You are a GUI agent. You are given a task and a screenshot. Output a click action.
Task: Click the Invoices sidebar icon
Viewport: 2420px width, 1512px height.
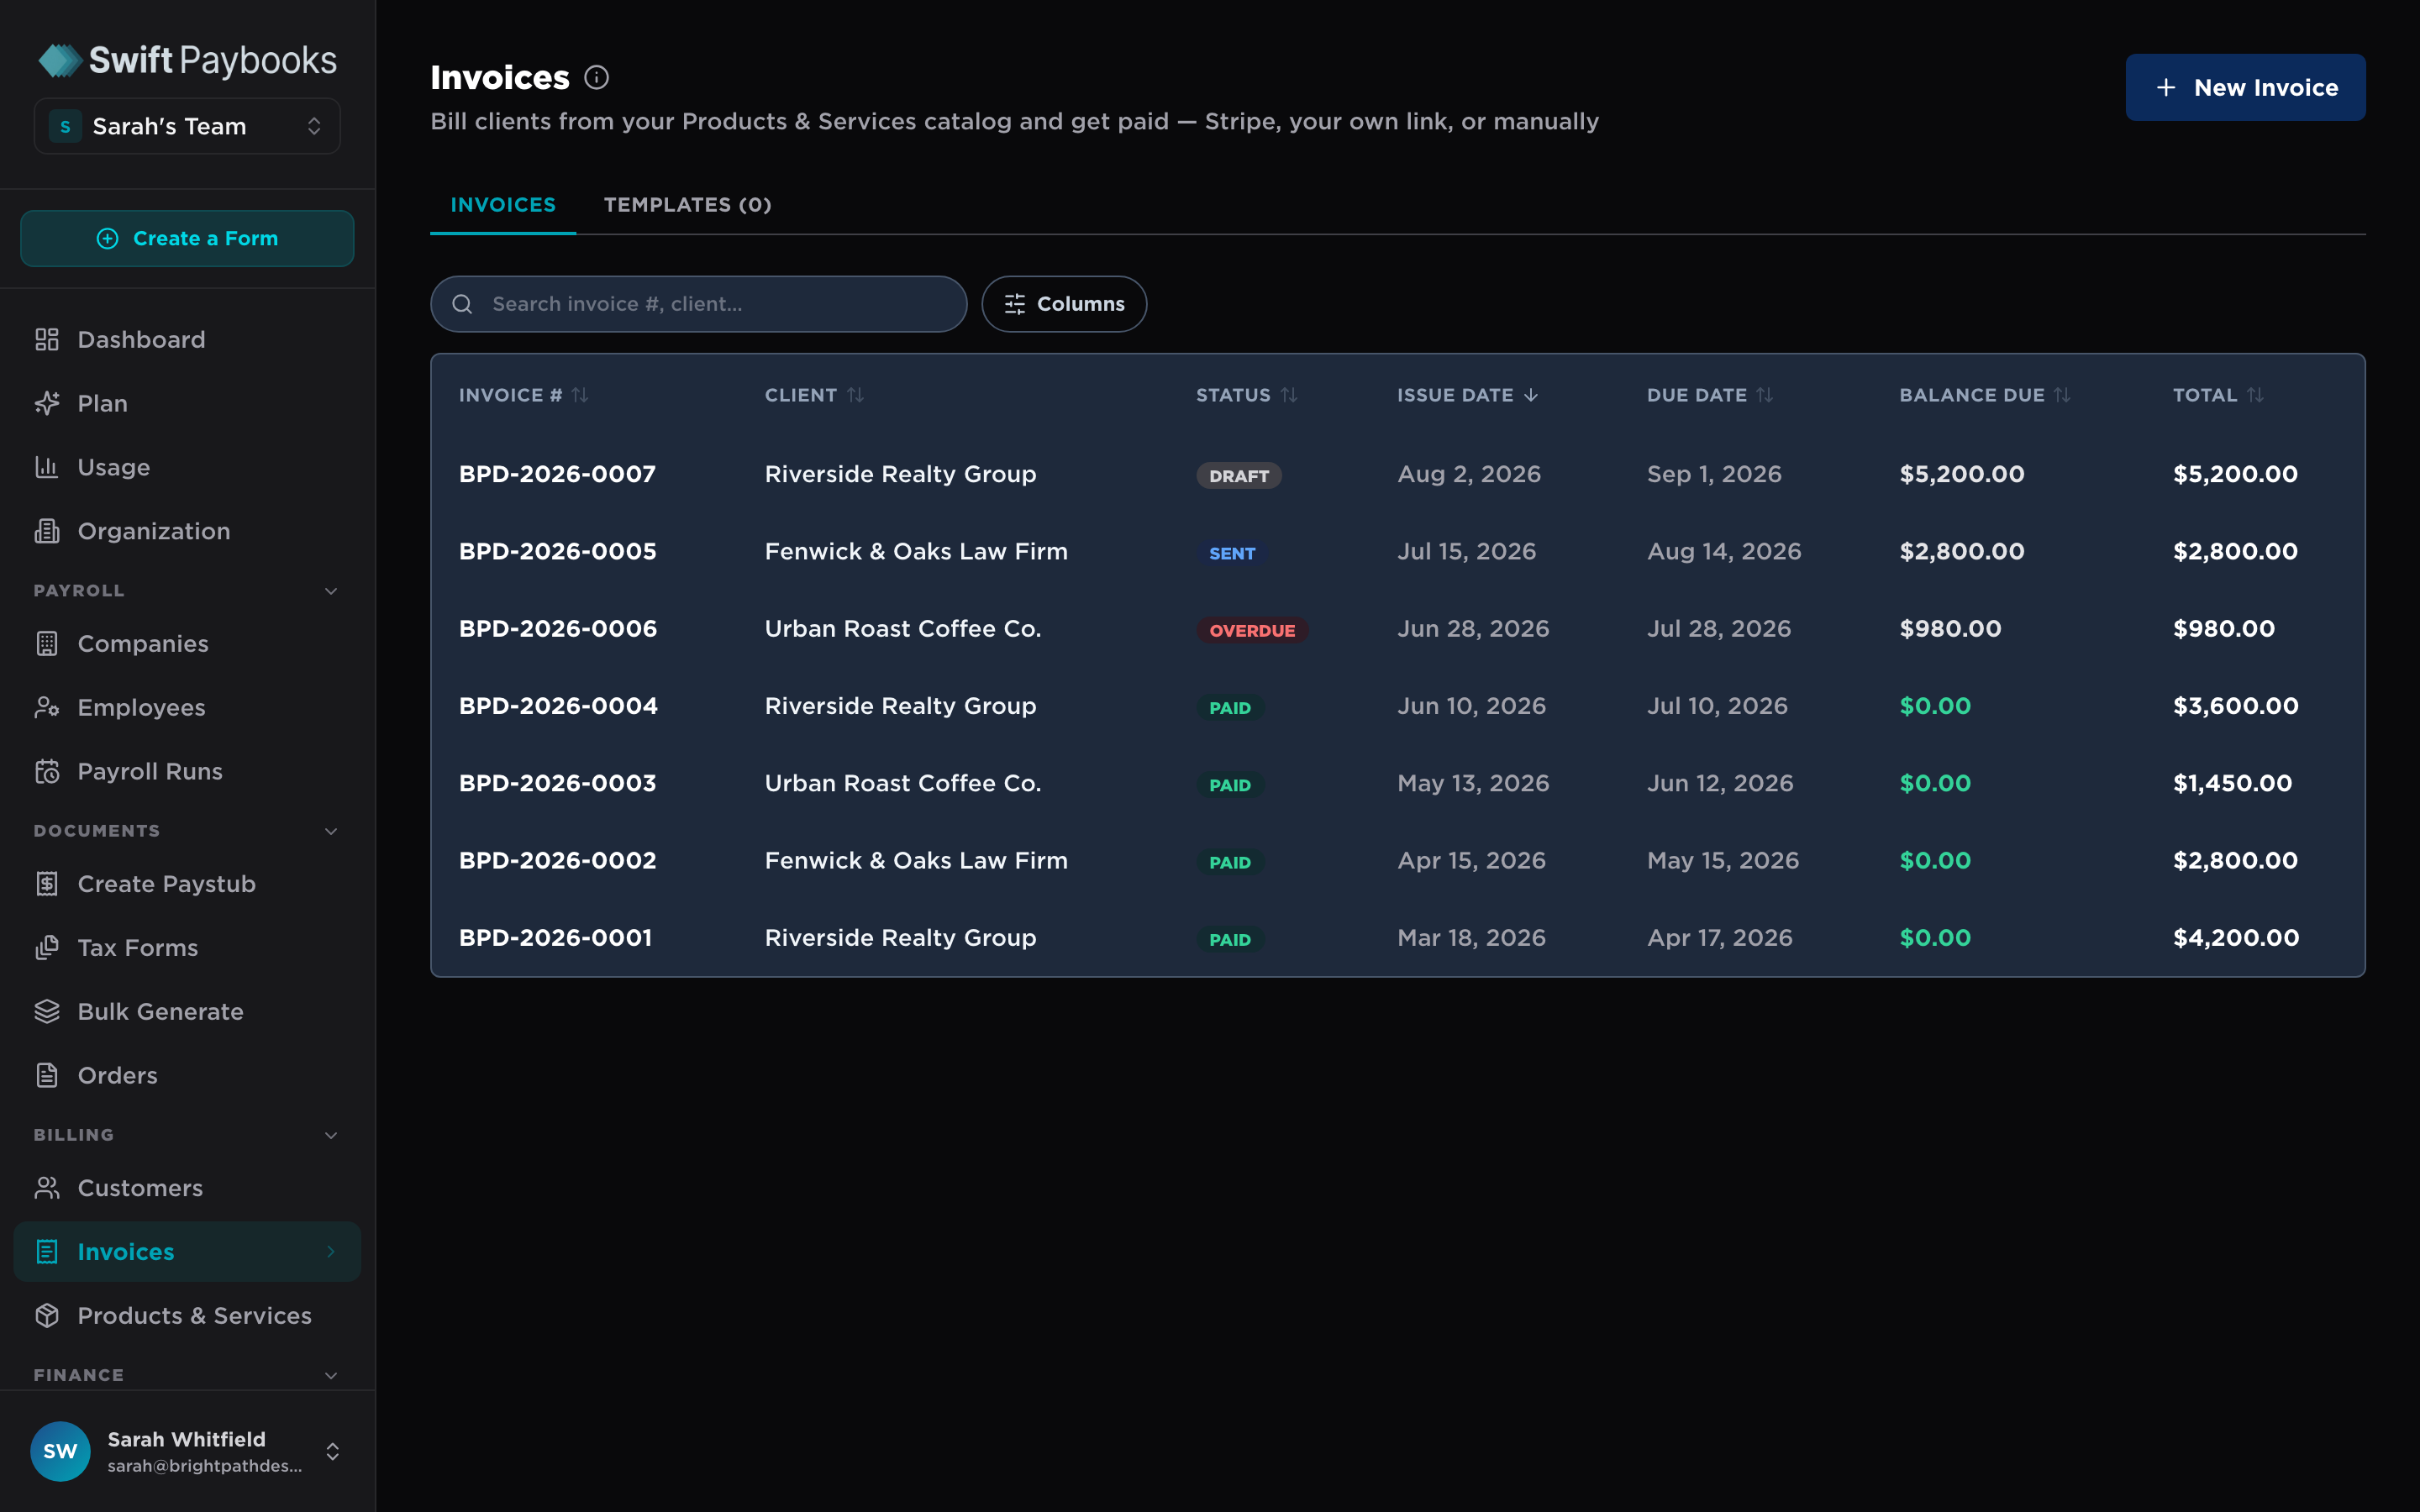point(47,1252)
